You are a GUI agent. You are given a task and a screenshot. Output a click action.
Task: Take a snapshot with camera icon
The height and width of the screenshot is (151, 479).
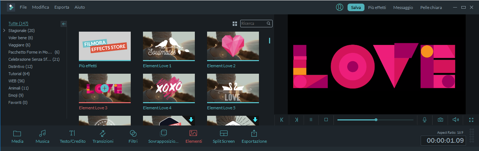coord(440,120)
